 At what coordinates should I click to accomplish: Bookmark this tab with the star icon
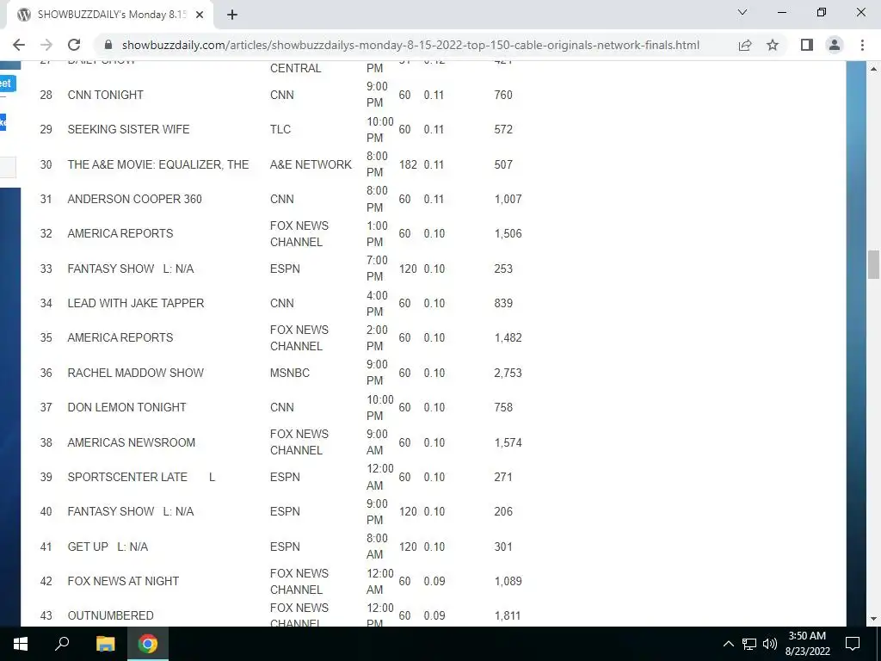point(773,45)
